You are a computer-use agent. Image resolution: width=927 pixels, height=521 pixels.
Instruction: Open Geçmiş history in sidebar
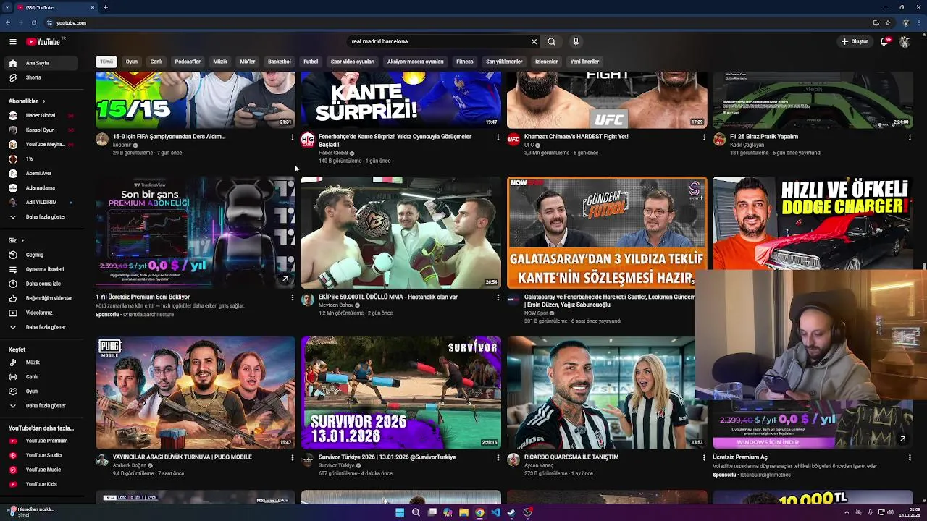[x=40, y=255]
